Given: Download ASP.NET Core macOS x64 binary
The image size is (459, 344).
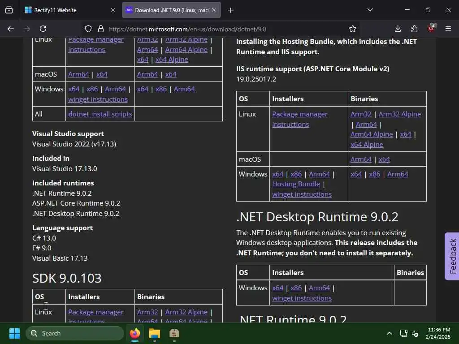Looking at the screenshot, I should 384,159.
